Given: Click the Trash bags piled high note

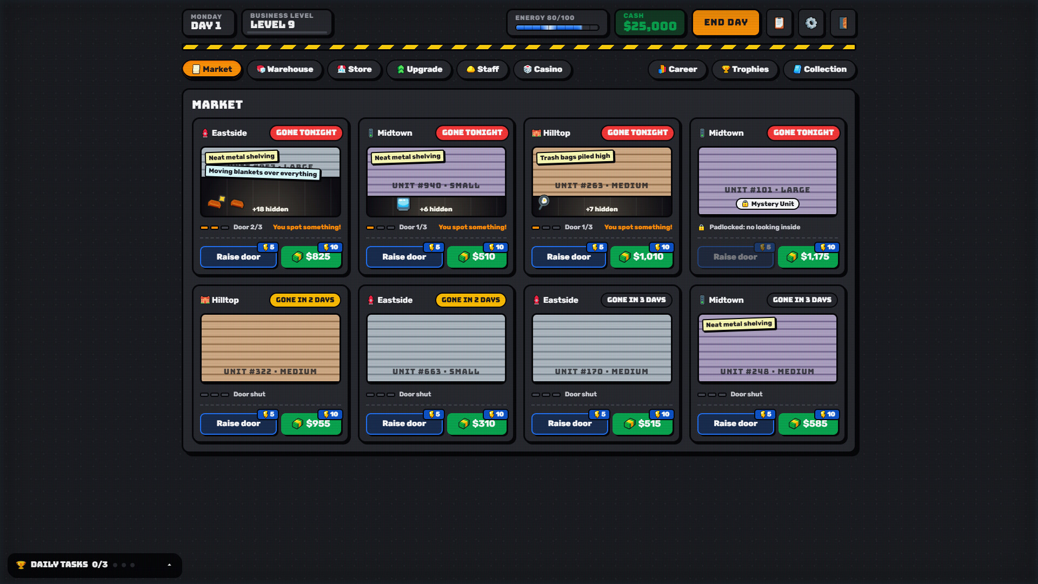Looking at the screenshot, I should tap(575, 157).
